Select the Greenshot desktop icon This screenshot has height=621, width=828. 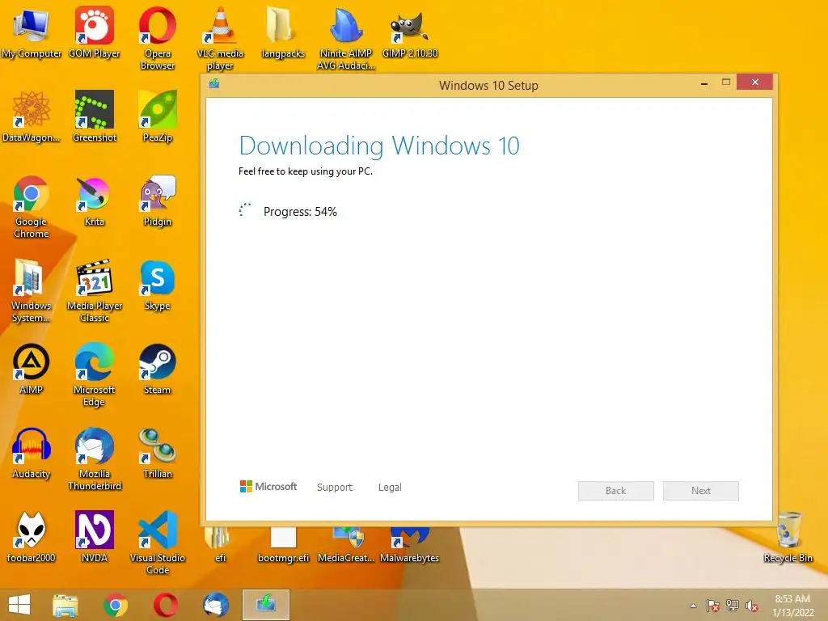tap(94, 116)
